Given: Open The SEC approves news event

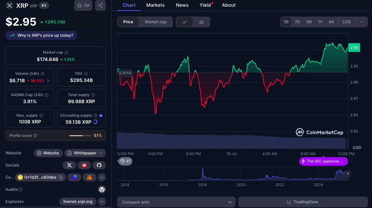Looking at the screenshot, I should point(323,161).
